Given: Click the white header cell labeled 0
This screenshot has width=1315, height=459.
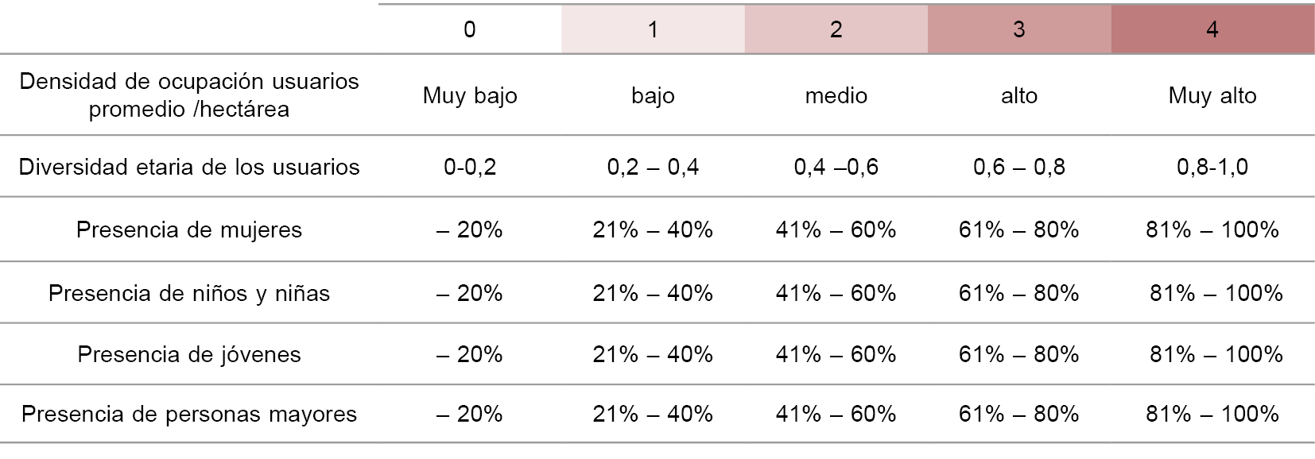Looking at the screenshot, I should (x=470, y=30).
